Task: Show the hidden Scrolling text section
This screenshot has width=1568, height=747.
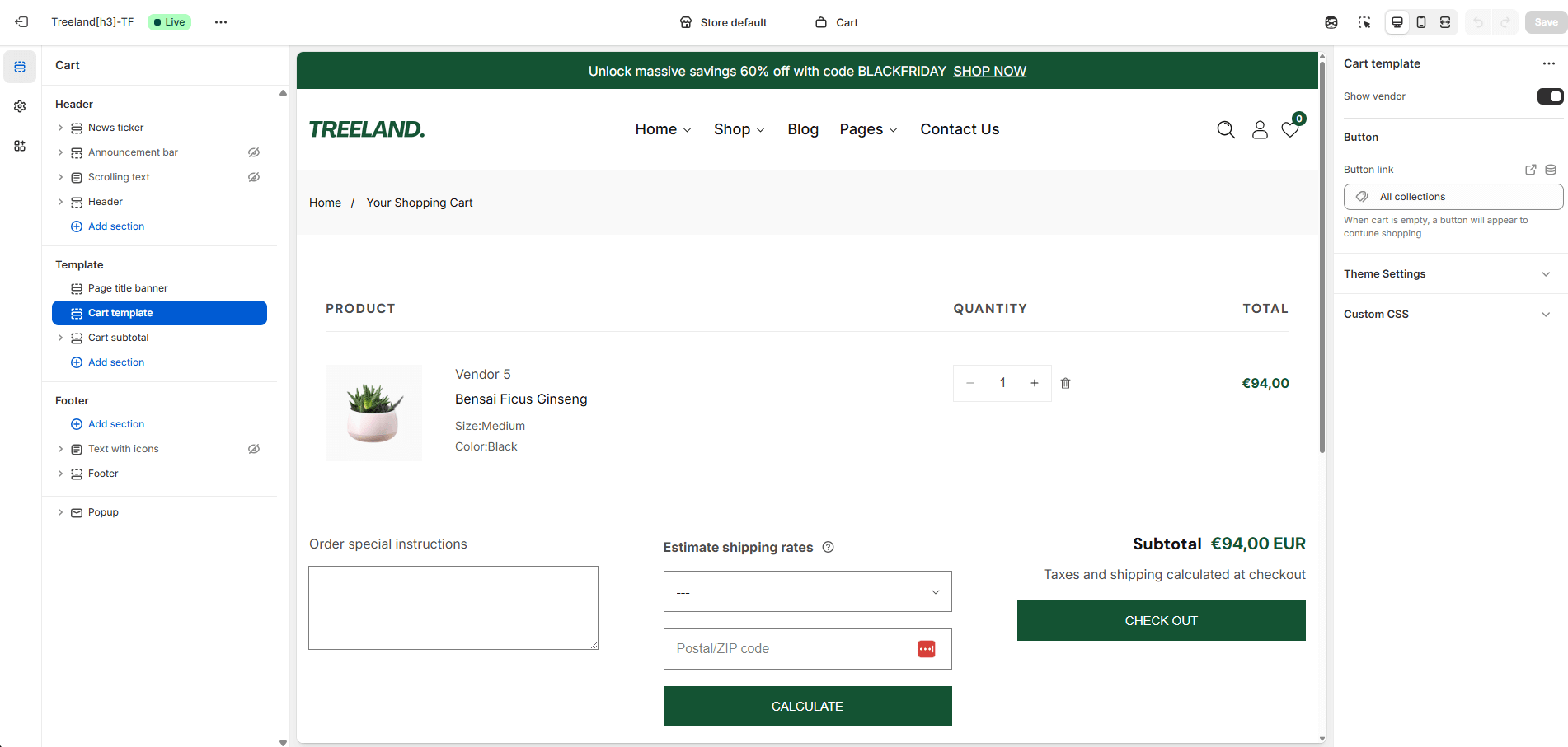Action: tap(254, 177)
